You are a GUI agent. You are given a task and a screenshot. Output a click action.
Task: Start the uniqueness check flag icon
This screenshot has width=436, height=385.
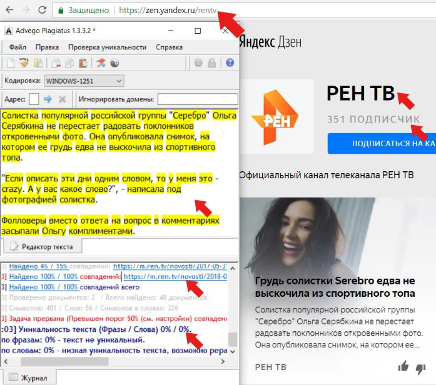coord(101,63)
